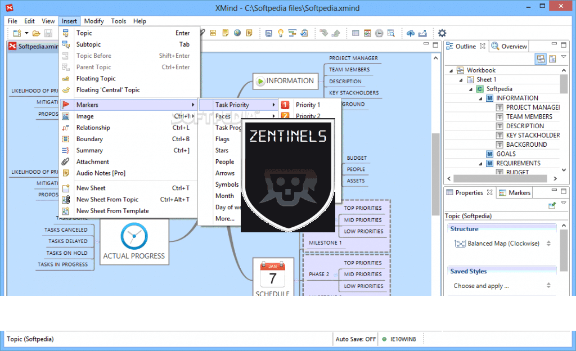The image size is (576, 351).
Task: Click the presentation monitor toolbar icon
Action: pos(268,33)
